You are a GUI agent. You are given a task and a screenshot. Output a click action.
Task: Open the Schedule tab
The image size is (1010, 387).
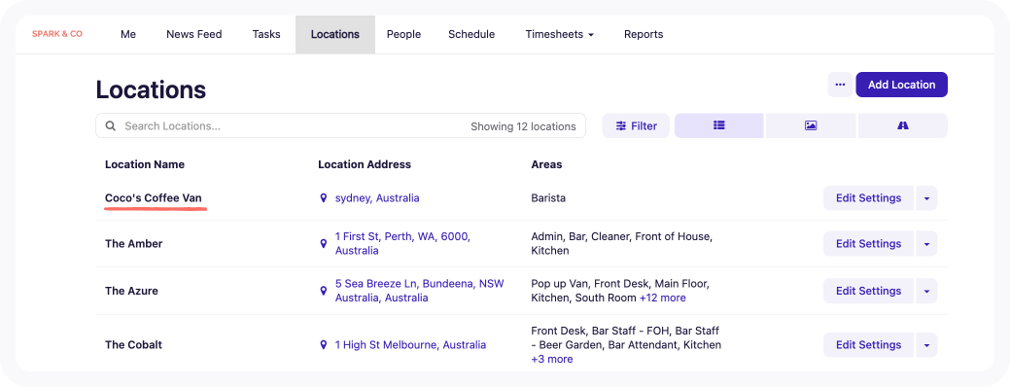click(471, 34)
